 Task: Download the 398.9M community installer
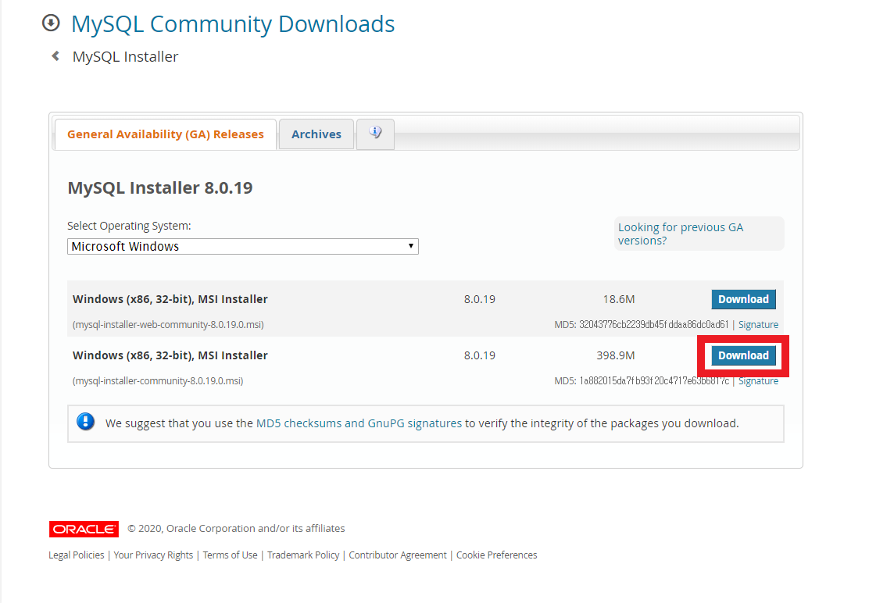(743, 355)
